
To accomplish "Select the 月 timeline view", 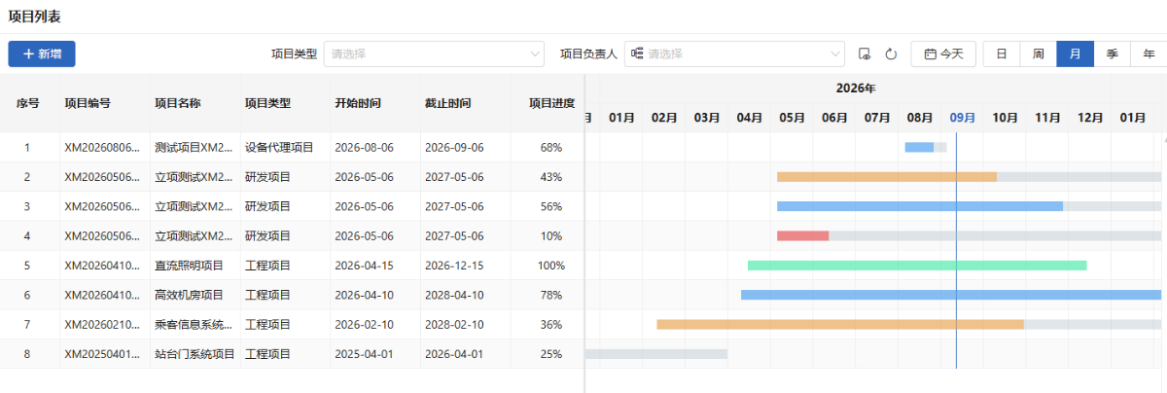I will (x=1076, y=54).
